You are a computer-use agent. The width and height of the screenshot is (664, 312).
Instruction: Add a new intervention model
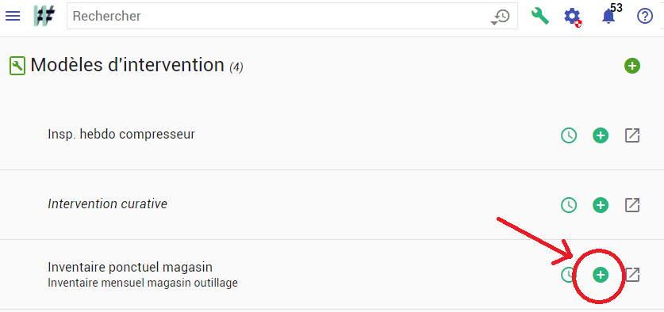[x=631, y=66]
